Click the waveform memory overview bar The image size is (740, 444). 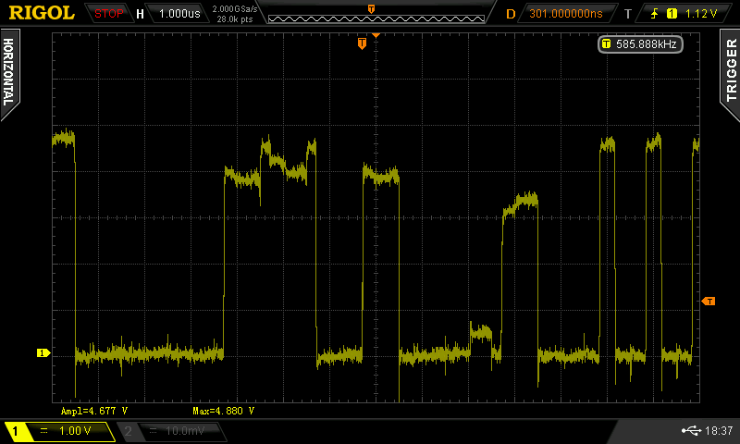pyautogui.click(x=371, y=14)
